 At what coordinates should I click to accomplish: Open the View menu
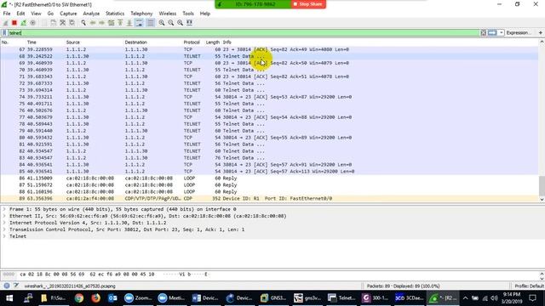(36, 14)
